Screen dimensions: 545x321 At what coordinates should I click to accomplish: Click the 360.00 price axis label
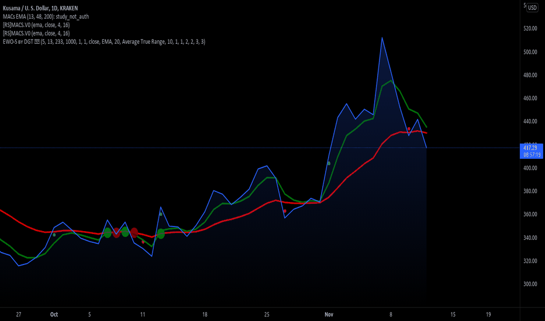pos(530,214)
